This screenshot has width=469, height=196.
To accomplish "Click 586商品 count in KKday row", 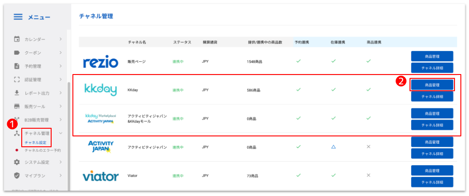I will pyautogui.click(x=254, y=90).
